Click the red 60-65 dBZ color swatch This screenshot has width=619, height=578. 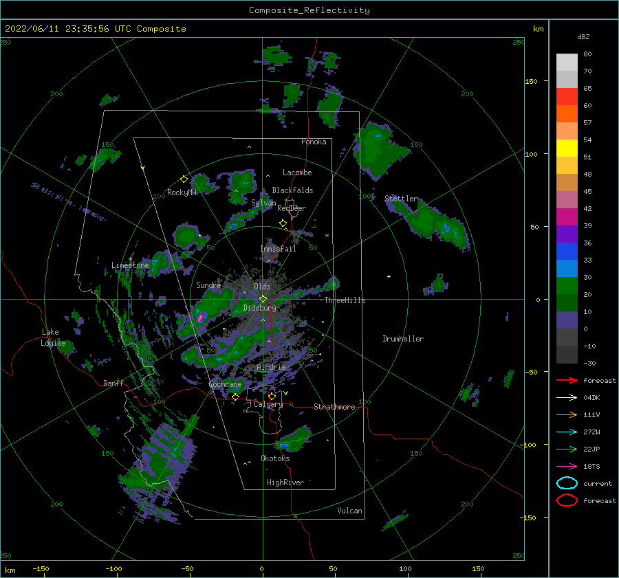pyautogui.click(x=567, y=97)
